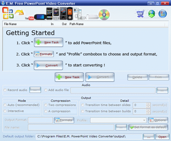The height and width of the screenshot is (141, 171).
Task: Select the Record audio radio button
Action: click(x=5, y=90)
